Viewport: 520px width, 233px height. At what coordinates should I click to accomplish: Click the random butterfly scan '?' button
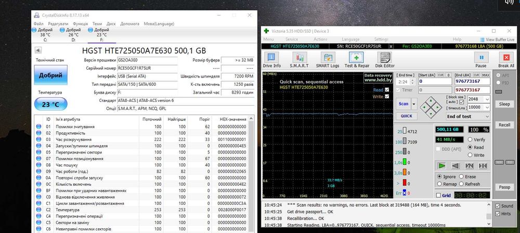(x=469, y=165)
